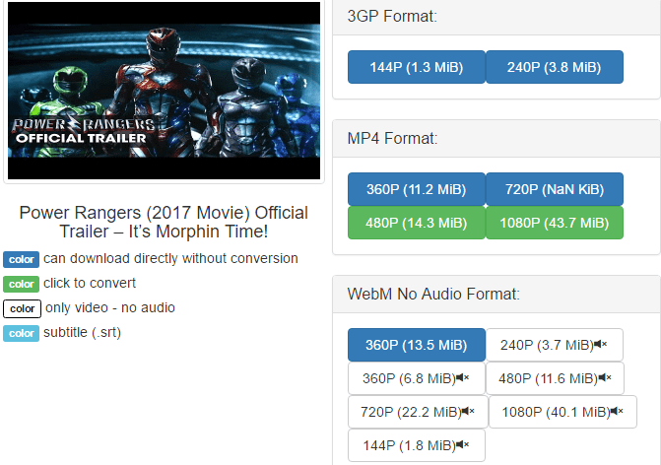Screen dimensions: 661x465
Task: Convert MP4 480P (14.3 MiB) video
Action: pyautogui.click(x=417, y=223)
